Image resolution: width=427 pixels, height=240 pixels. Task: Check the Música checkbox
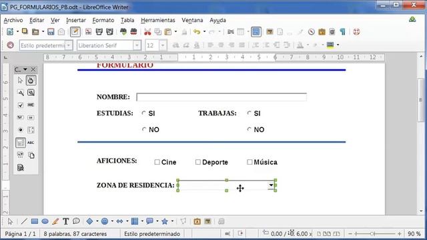[x=250, y=162]
